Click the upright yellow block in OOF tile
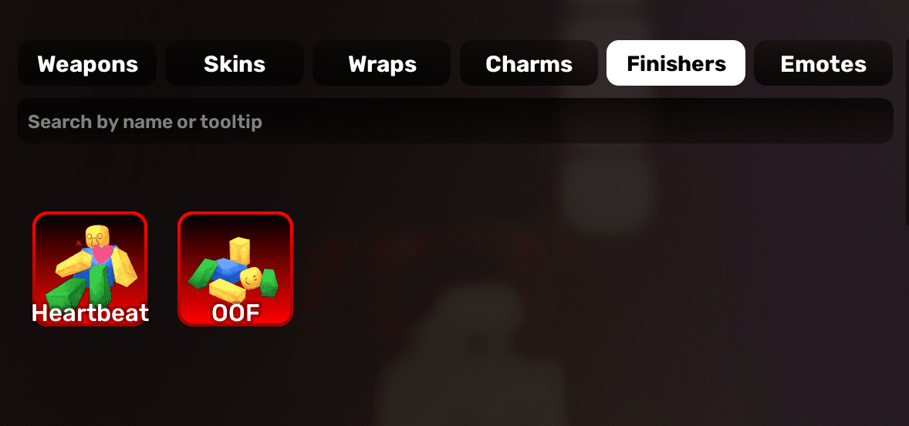The height and width of the screenshot is (426, 909). coord(239,252)
